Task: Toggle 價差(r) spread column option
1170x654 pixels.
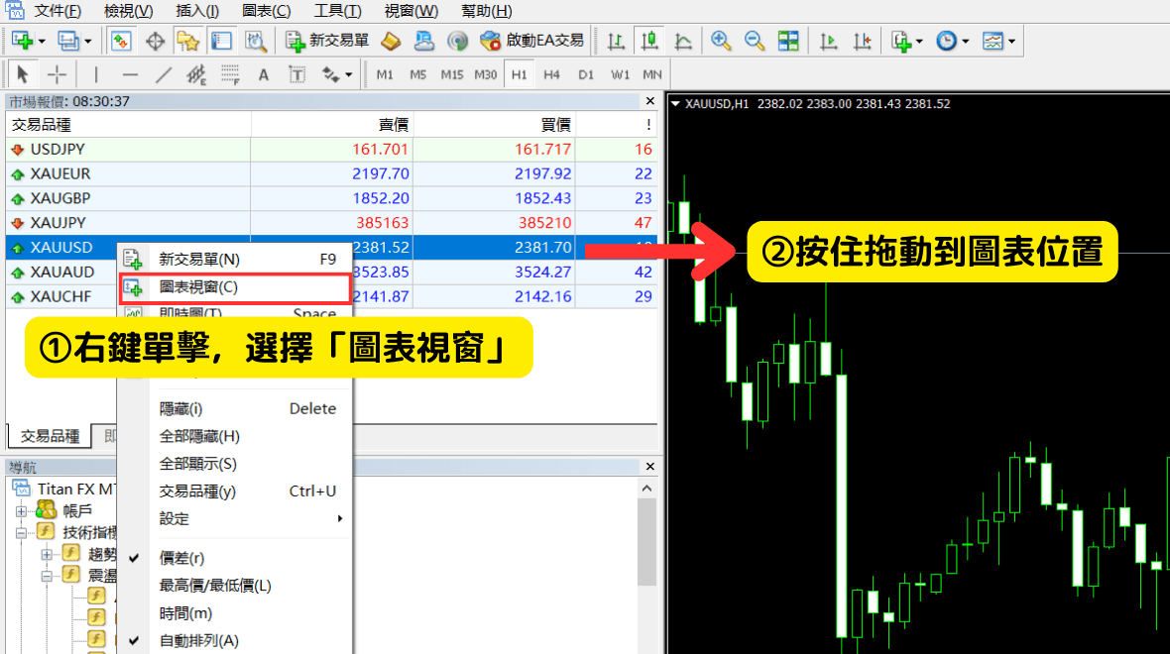Action: point(182,558)
